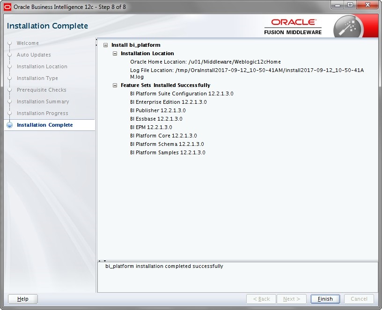Select BI Platform Samples 12.2.1.3.0 row
This screenshot has width=382, height=310.
(168, 152)
